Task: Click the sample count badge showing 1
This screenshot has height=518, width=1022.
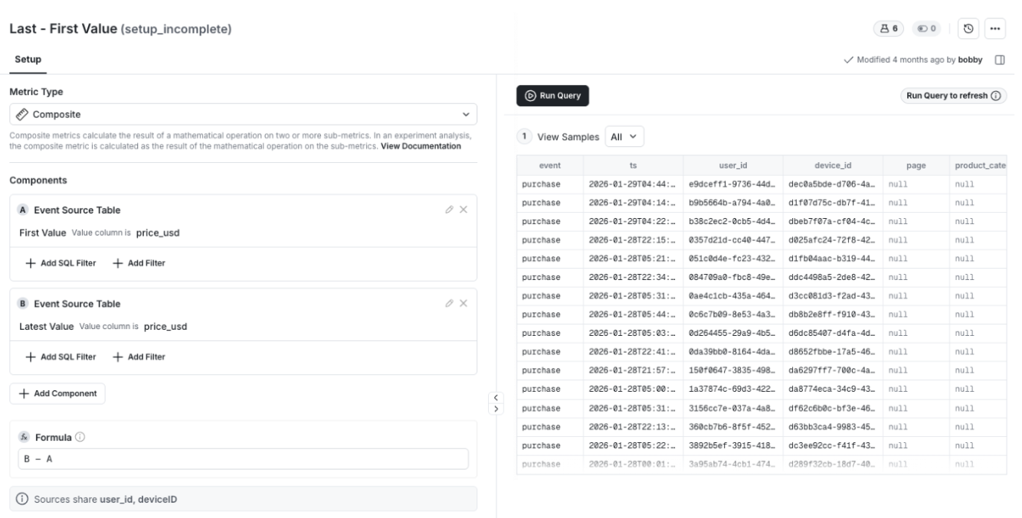Action: click(526, 137)
